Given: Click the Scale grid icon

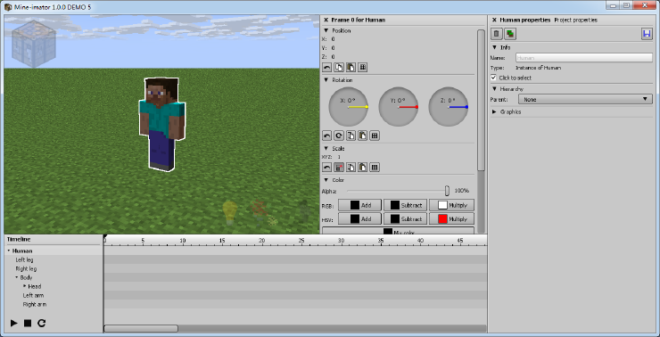Looking at the screenshot, I should tap(375, 168).
